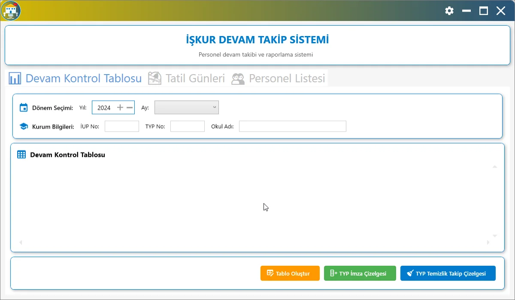Focus the TYP No text field
The width and height of the screenshot is (515, 300).
(x=188, y=126)
